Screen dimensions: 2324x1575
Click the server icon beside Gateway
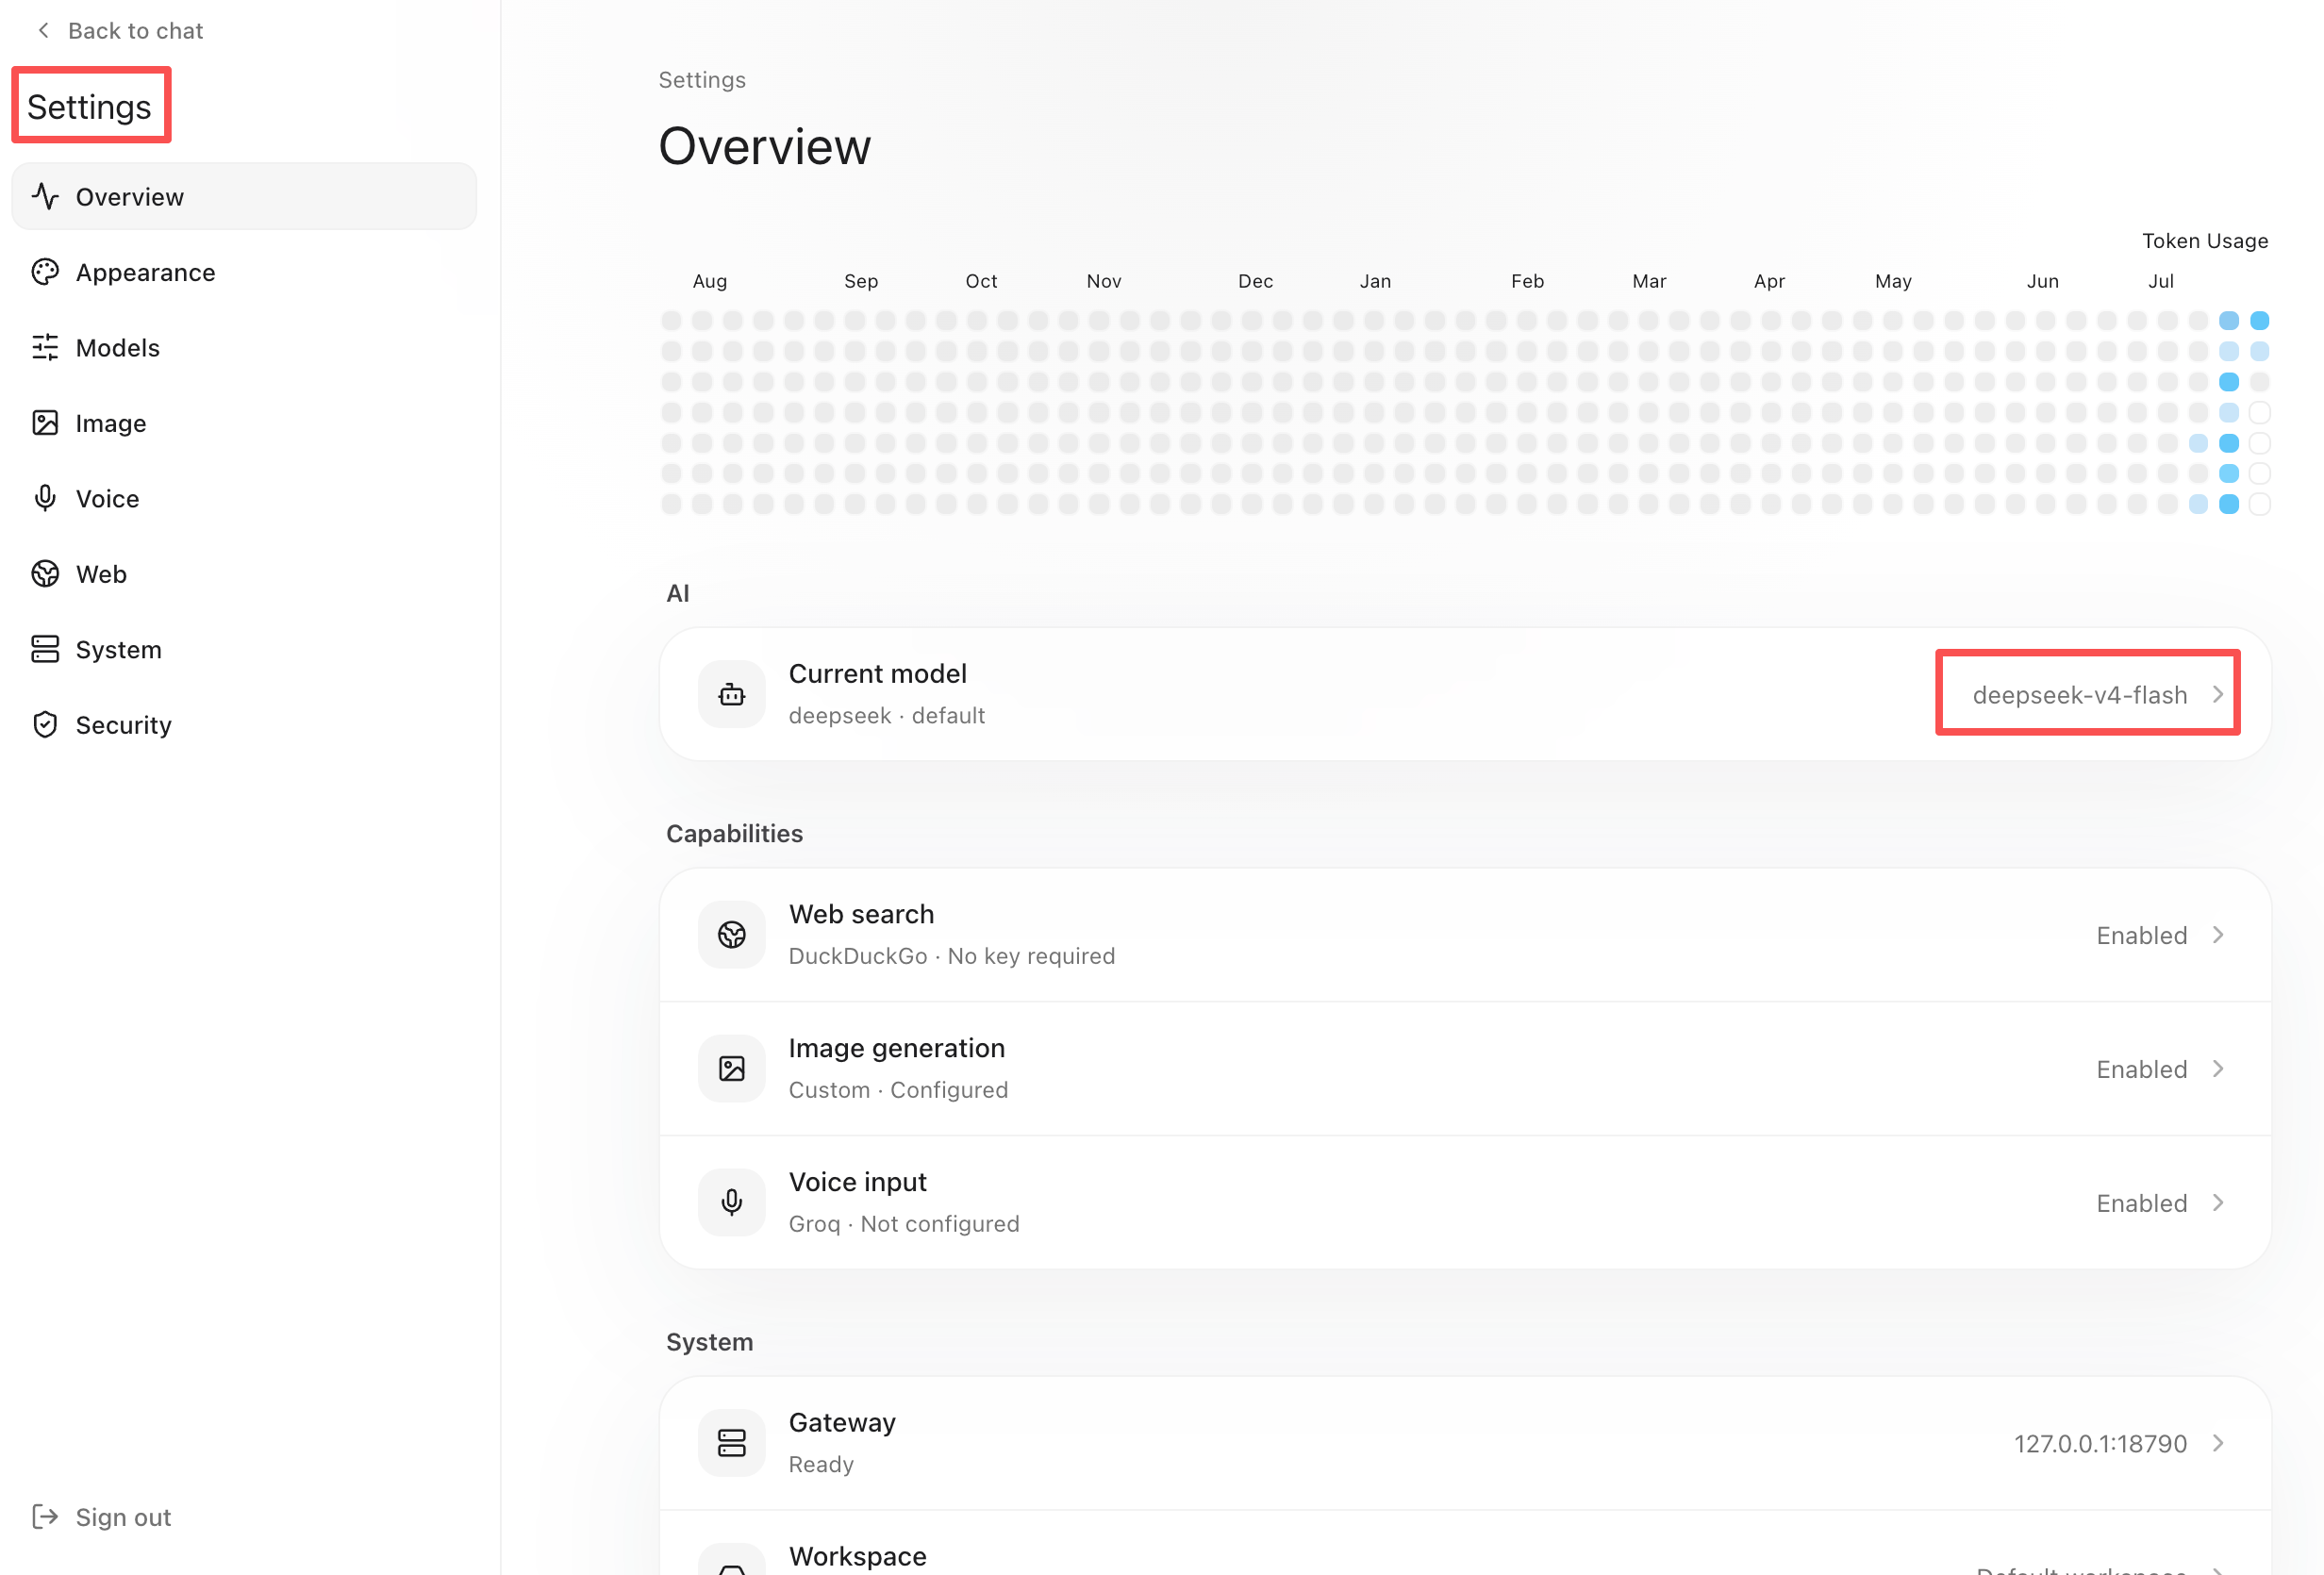pyautogui.click(x=732, y=1442)
